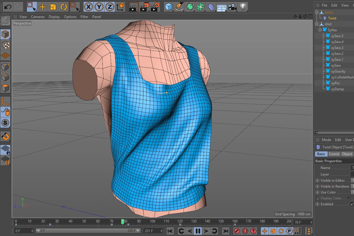This screenshot has width=354, height=236.
Task: Click the Undo arrow icon
Action: click(8, 6)
